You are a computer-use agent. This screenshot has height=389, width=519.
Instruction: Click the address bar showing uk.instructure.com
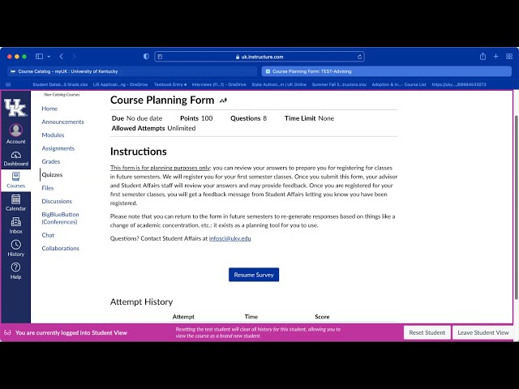259,57
